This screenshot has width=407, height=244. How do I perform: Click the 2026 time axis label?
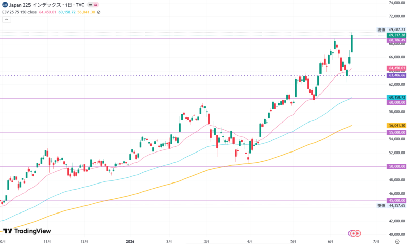(x=130, y=241)
